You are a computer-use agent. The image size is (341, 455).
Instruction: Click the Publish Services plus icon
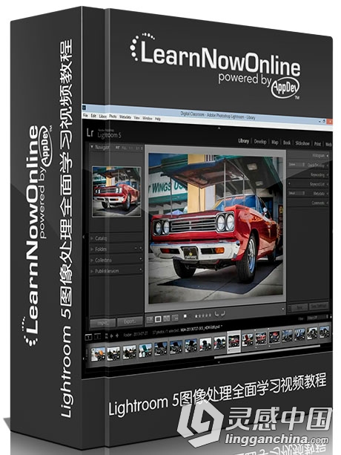coord(141,270)
